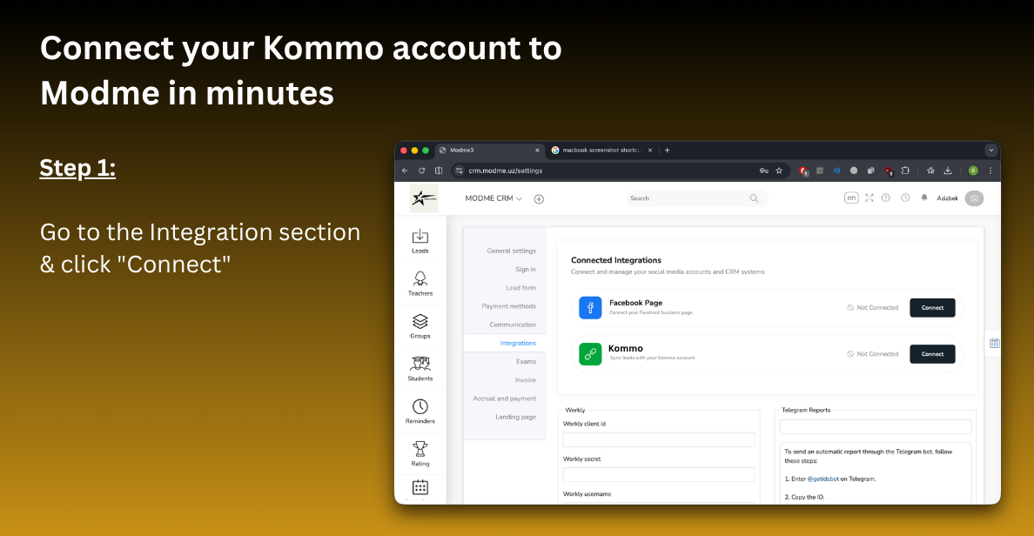The width and height of the screenshot is (1034, 536).
Task: Open the clock history icon in header
Action: (905, 198)
